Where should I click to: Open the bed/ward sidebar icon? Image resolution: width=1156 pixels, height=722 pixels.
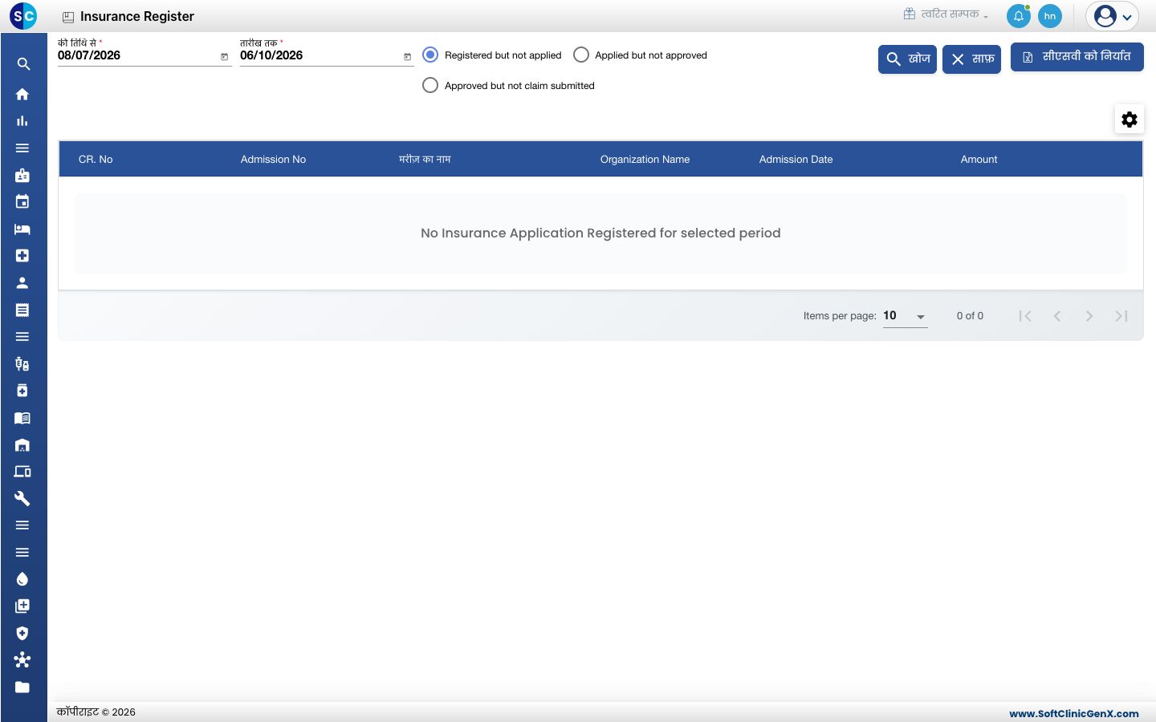click(x=22, y=229)
